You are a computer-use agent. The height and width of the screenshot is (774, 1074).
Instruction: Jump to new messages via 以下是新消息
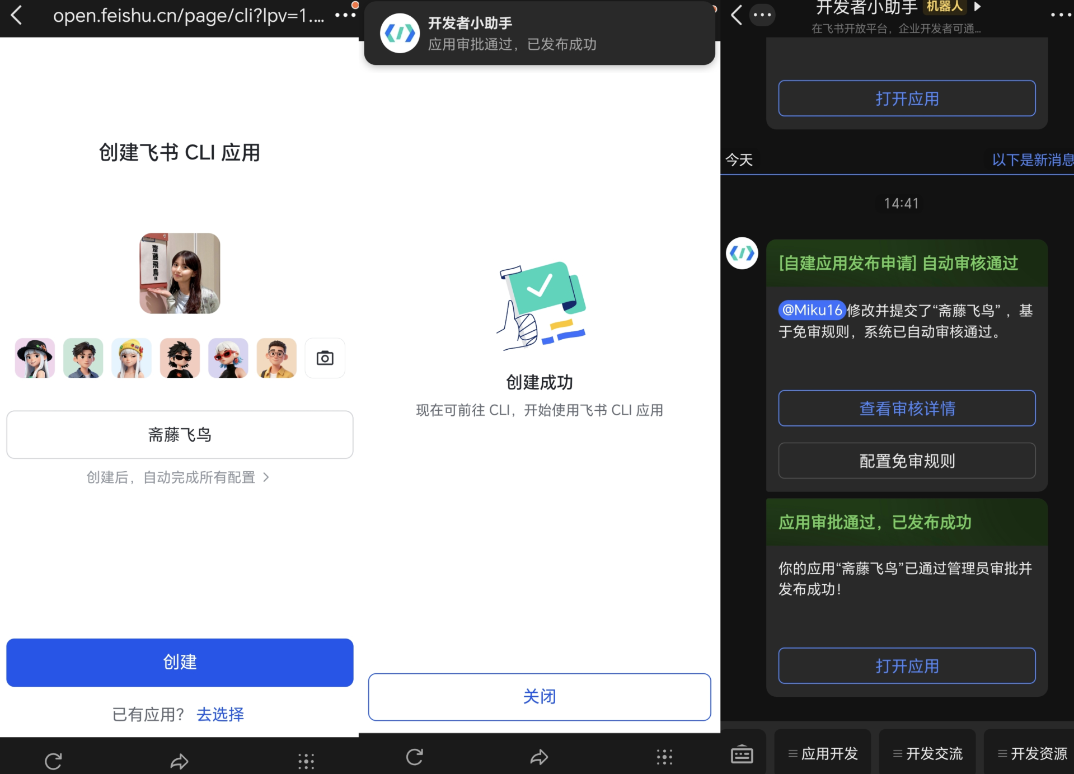[x=1033, y=160]
